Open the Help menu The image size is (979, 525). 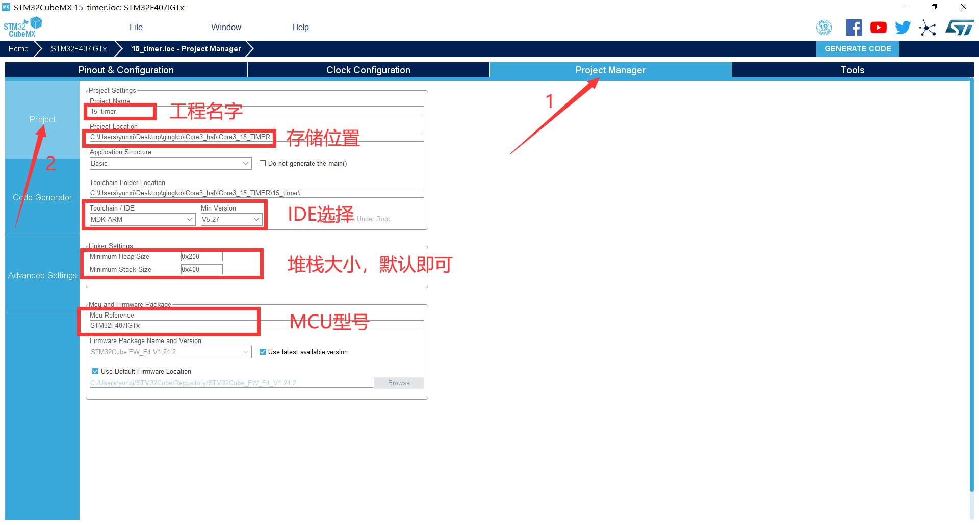[301, 28]
